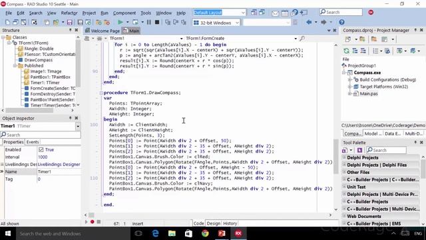The image size is (426, 240).
Task: Expand Target Platforms (Win32) node
Action: point(350,87)
